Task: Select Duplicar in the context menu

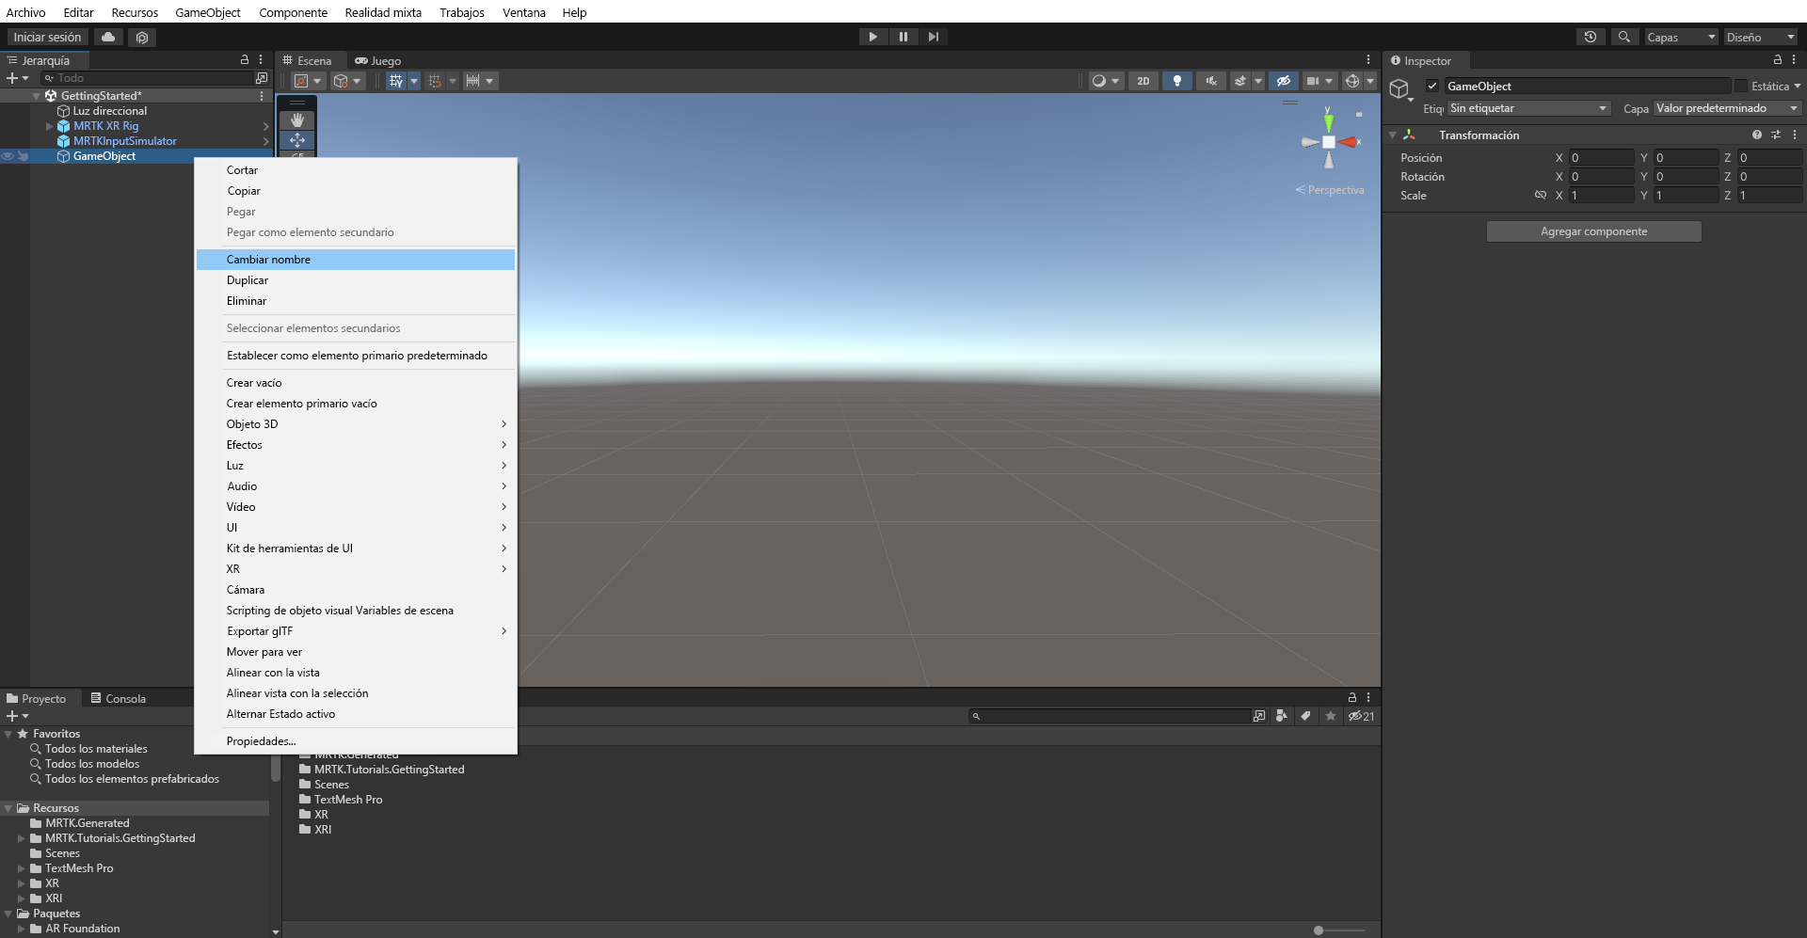Action: click(356, 279)
